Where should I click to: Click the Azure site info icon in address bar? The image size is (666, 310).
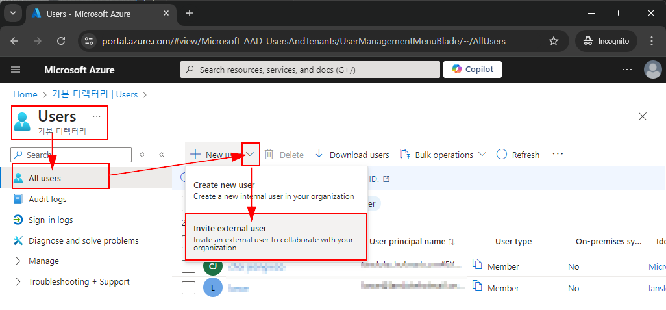click(89, 41)
